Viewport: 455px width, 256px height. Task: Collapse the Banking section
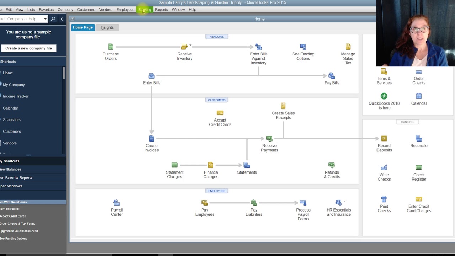[x=407, y=122]
